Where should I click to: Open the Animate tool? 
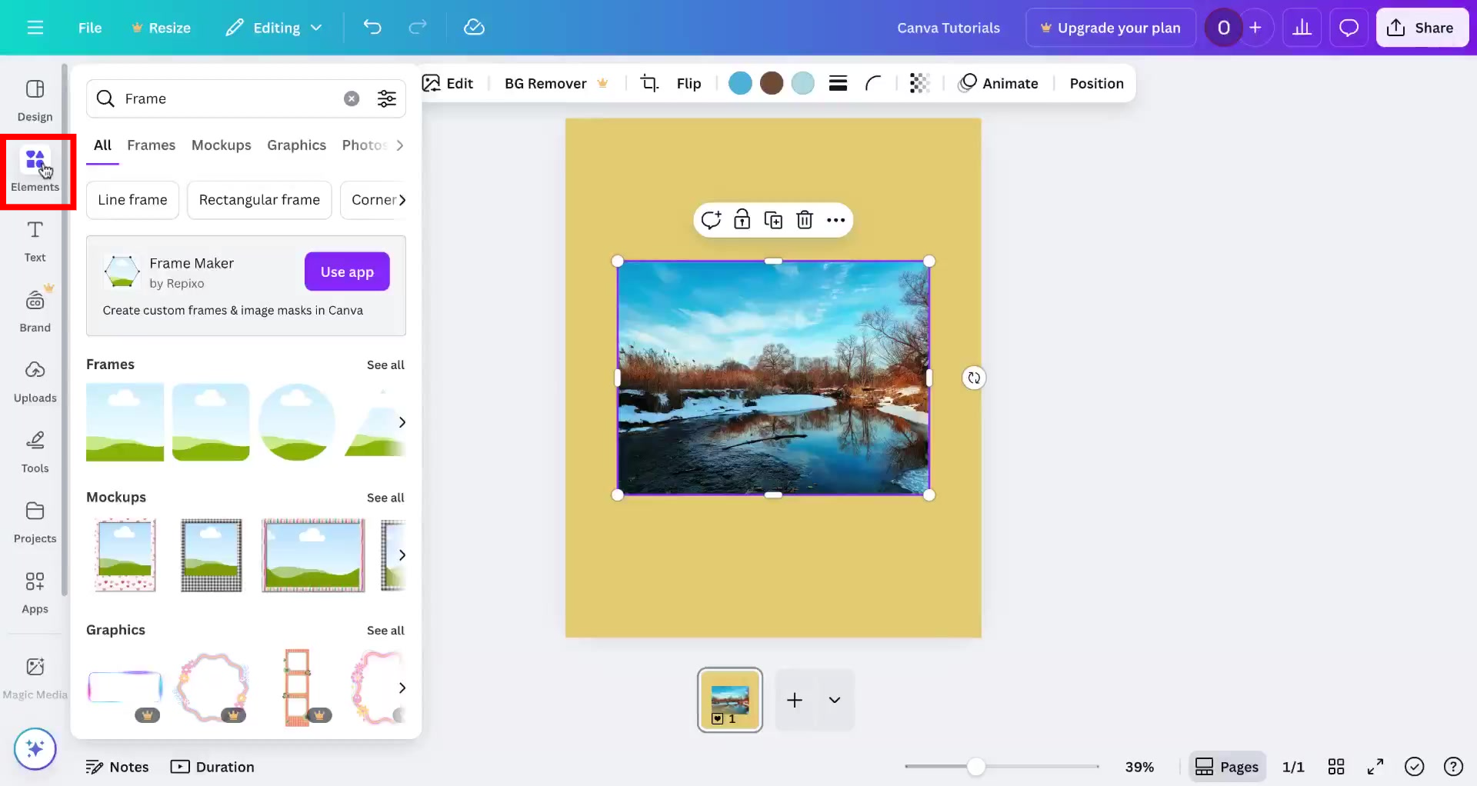point(999,83)
